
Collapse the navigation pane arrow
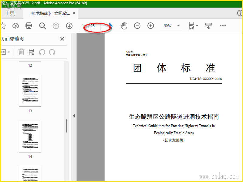74,116
